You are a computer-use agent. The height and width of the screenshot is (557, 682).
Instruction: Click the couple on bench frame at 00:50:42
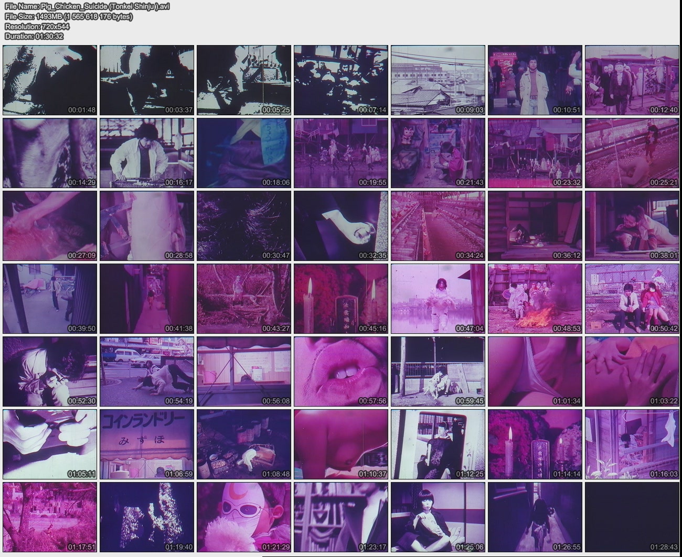632,299
